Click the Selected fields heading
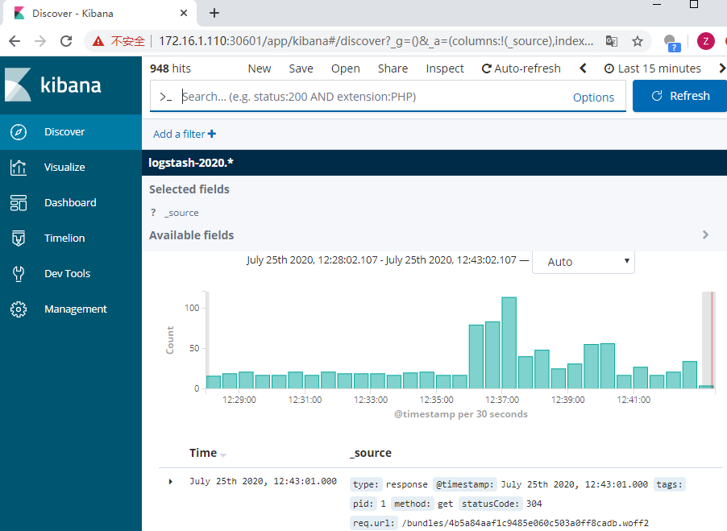 click(x=189, y=189)
